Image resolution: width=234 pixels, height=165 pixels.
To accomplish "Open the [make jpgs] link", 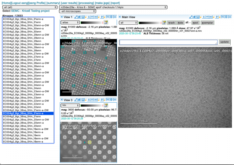I will click(x=102, y=3).
